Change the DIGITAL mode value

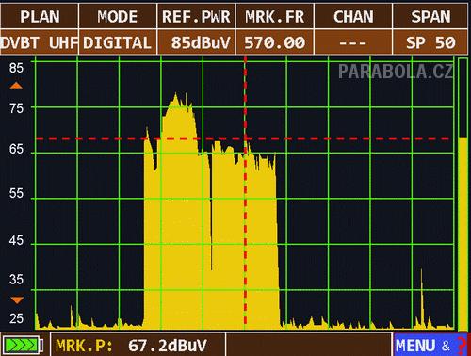tap(118, 42)
